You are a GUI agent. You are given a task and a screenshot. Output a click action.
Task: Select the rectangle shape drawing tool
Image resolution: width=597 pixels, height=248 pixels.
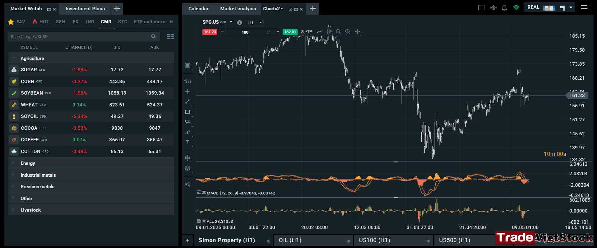[x=187, y=112]
